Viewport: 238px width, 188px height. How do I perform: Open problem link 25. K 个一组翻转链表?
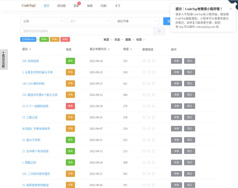[x=35, y=106]
